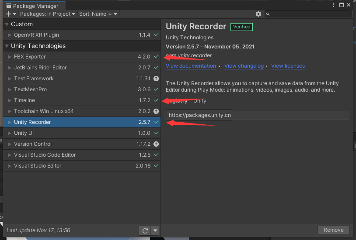Click installed checkmark for JetBrains Rider Editor

point(156,68)
